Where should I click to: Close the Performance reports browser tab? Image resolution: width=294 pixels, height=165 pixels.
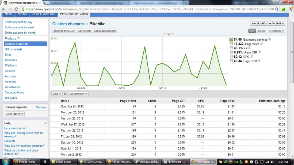[x=40, y=3]
